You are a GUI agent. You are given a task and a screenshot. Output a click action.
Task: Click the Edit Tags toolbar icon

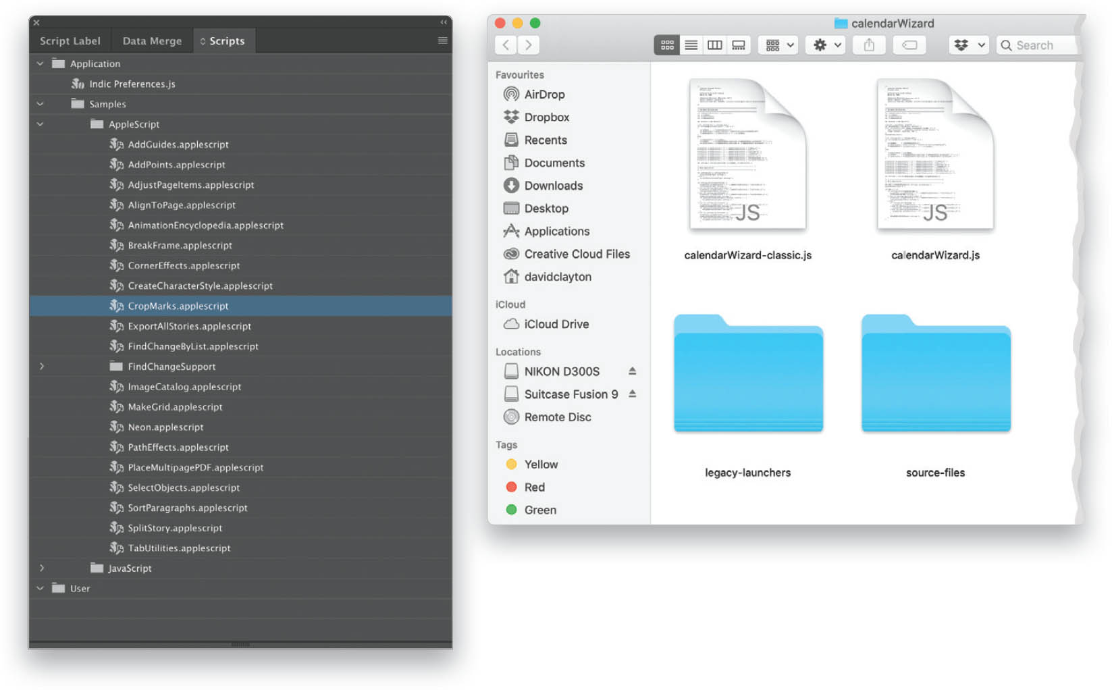(x=909, y=45)
